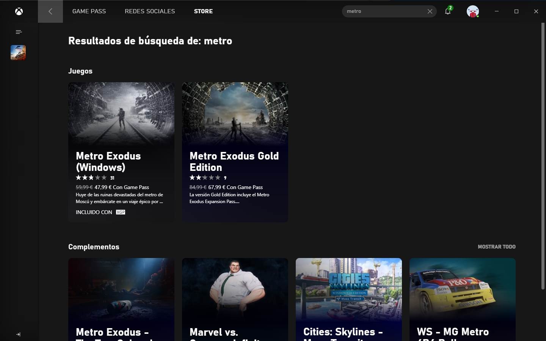Screen dimensions: 546x341
Task: Open Metro Exodus Gold Edition cover image
Action: [x=235, y=114]
